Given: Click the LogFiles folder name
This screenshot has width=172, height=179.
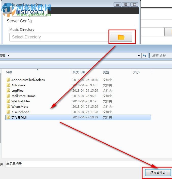Looking at the screenshot, I should (x=17, y=91).
